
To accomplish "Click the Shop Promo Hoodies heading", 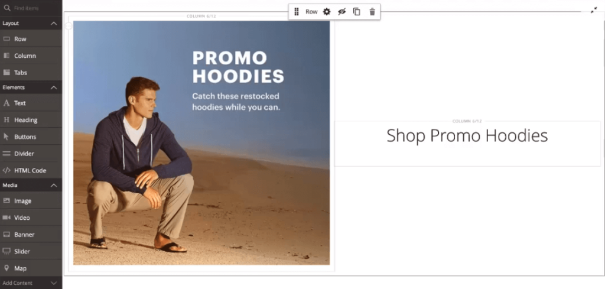I will [467, 136].
